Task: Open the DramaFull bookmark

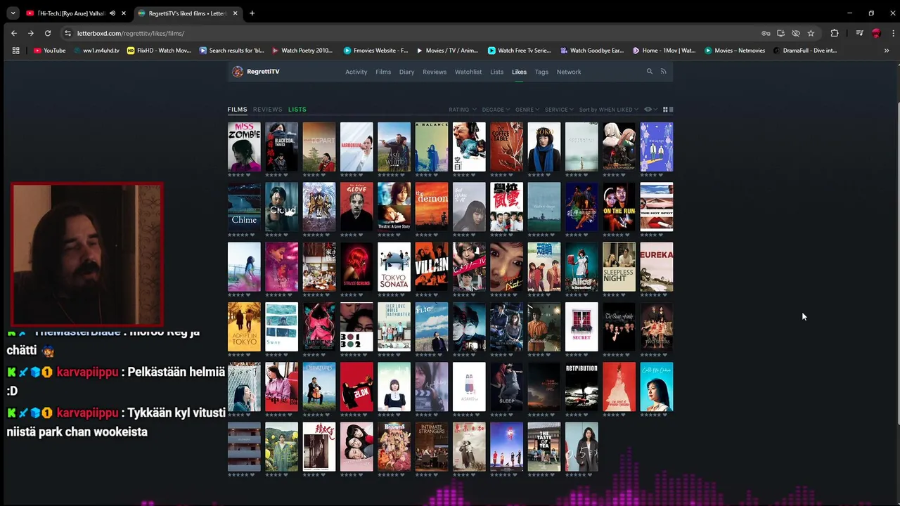Action: coord(805,51)
